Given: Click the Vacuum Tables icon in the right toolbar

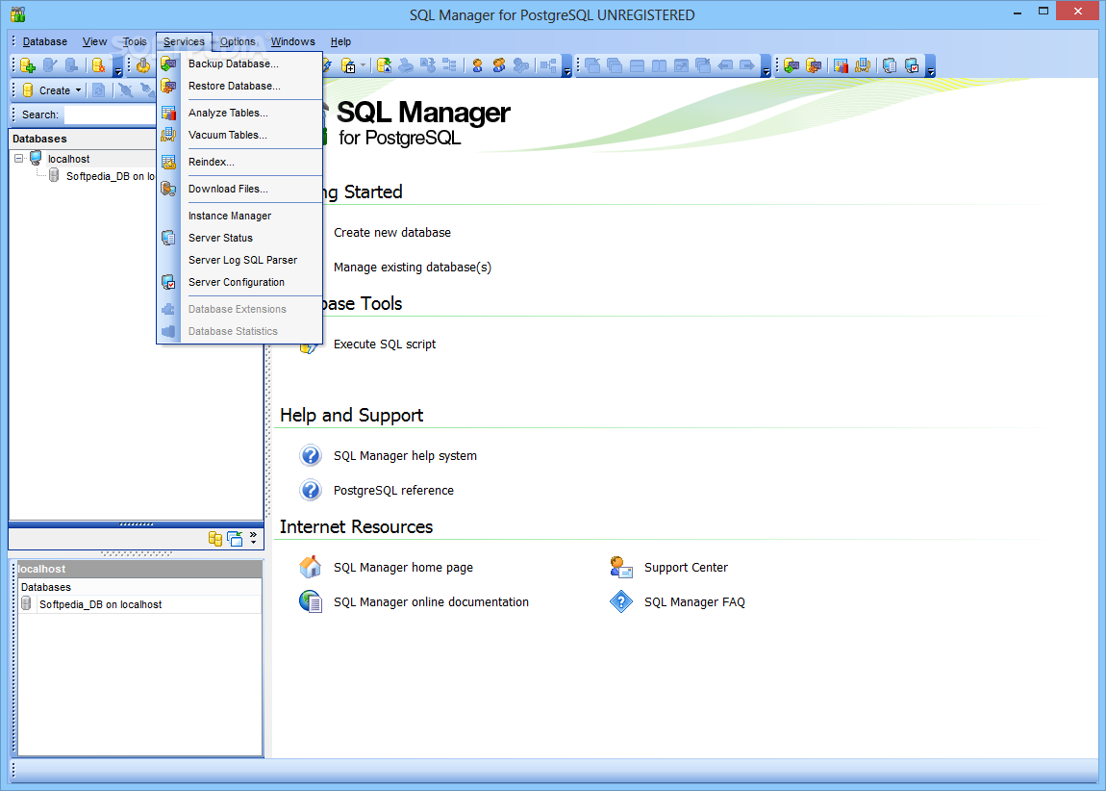Looking at the screenshot, I should click(x=863, y=65).
